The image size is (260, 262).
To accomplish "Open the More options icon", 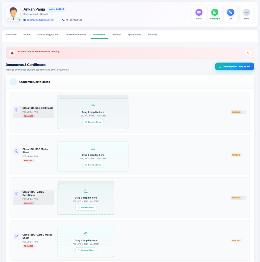I will (246, 12).
